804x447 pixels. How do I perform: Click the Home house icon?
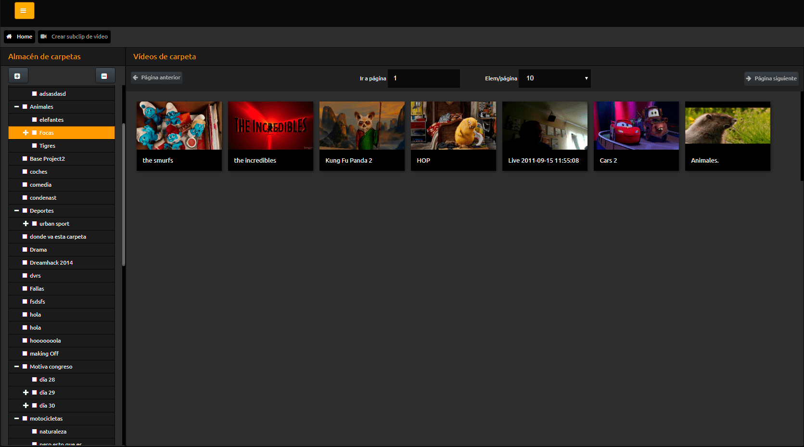coord(9,37)
